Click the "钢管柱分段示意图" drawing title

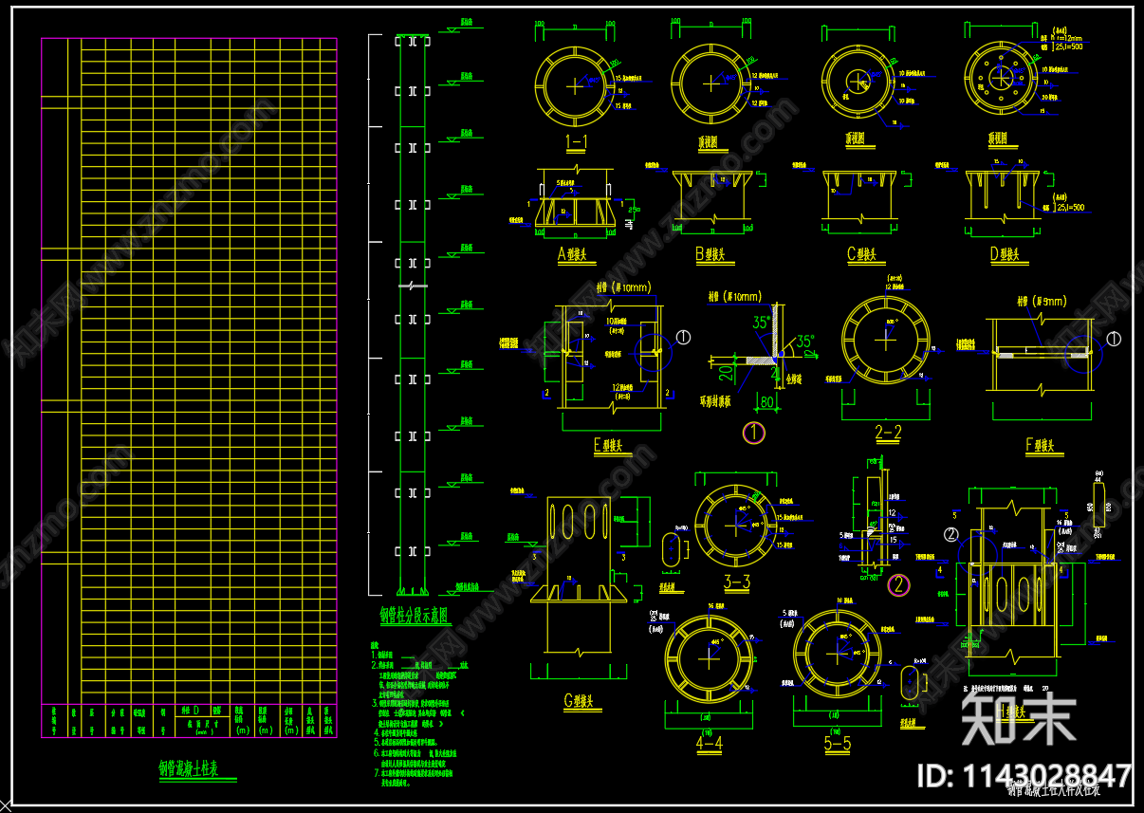tap(415, 615)
